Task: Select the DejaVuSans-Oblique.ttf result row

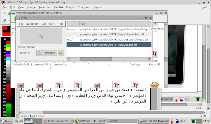Action: pos(109,40)
